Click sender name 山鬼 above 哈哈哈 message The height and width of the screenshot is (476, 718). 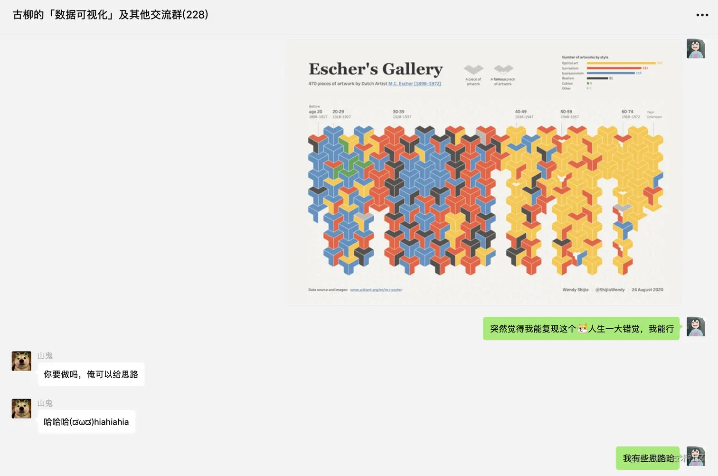pyautogui.click(x=45, y=403)
